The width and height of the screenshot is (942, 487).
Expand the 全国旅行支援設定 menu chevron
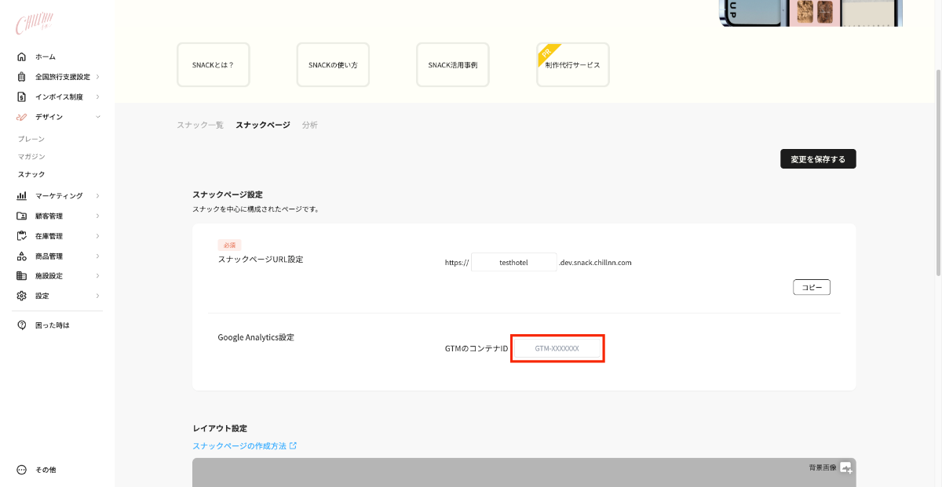point(97,77)
